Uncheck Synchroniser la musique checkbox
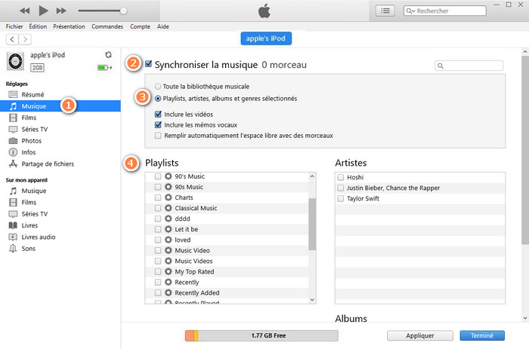This screenshot has height=349, width=529. (x=149, y=65)
